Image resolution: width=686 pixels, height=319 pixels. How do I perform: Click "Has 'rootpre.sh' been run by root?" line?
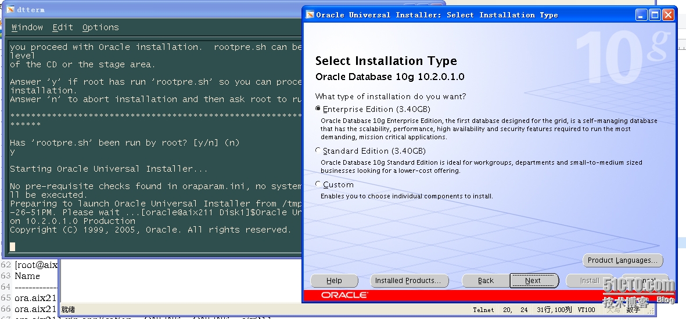pyautogui.click(x=125, y=143)
